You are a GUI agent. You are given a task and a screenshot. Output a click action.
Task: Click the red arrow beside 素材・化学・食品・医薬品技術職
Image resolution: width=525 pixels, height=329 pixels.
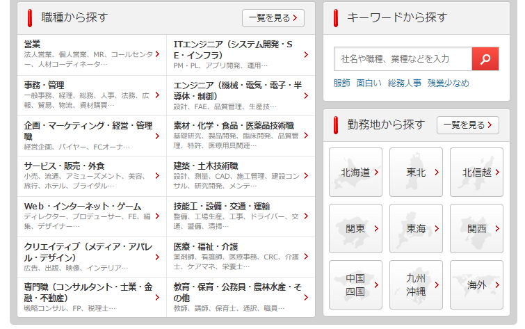(306, 136)
